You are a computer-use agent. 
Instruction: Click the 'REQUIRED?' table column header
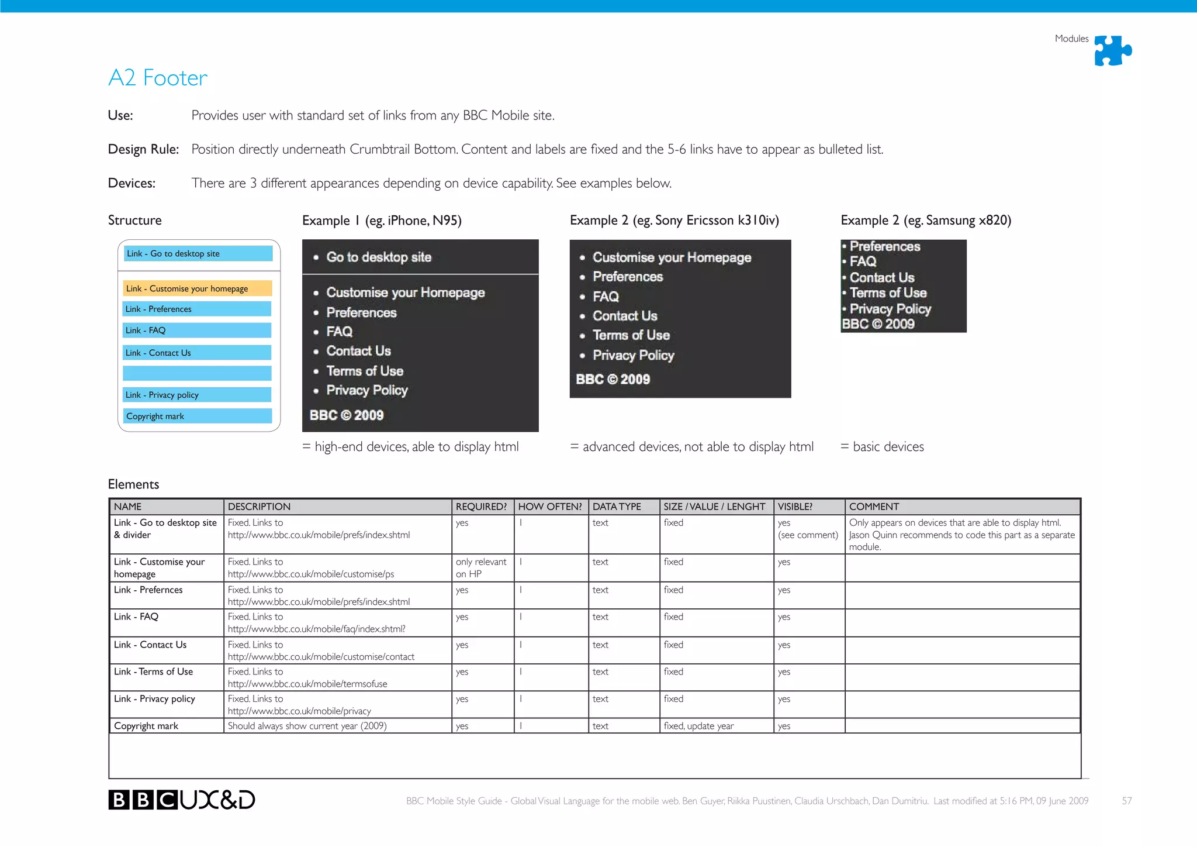click(x=481, y=507)
